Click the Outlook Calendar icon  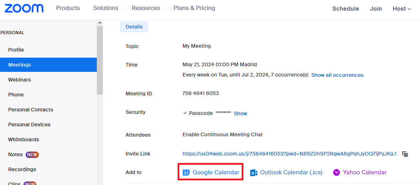tap(254, 173)
